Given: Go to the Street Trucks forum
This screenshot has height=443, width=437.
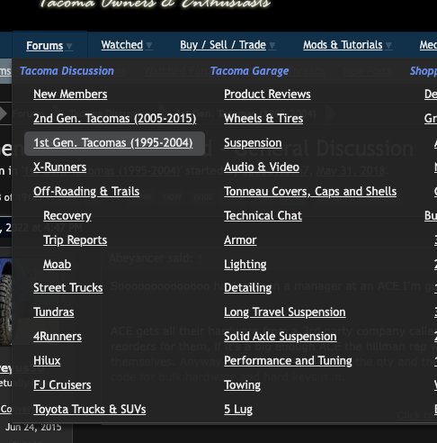Looking at the screenshot, I should coord(68,288).
